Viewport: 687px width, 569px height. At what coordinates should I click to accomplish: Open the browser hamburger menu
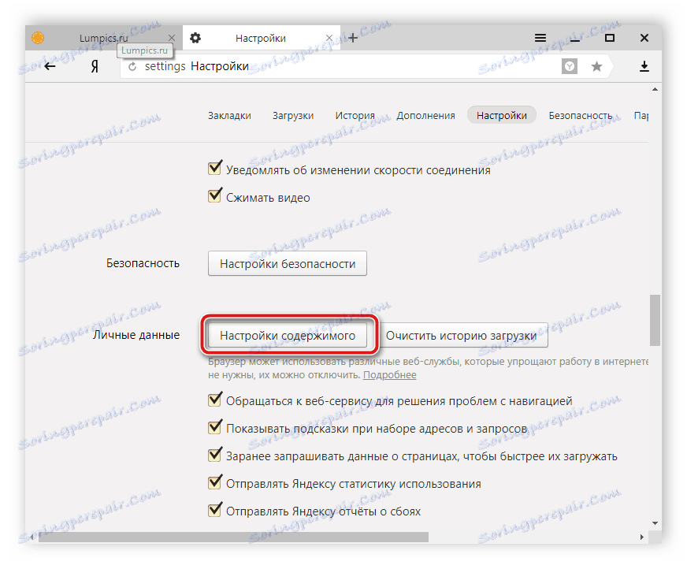(540, 37)
